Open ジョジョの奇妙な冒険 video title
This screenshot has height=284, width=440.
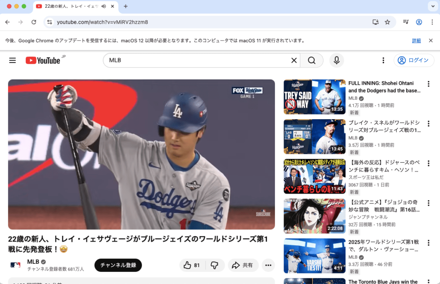pos(385,206)
